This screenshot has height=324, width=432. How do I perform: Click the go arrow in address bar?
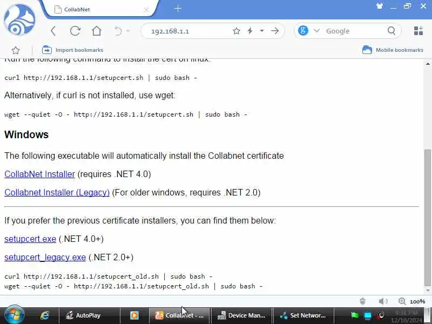275,31
